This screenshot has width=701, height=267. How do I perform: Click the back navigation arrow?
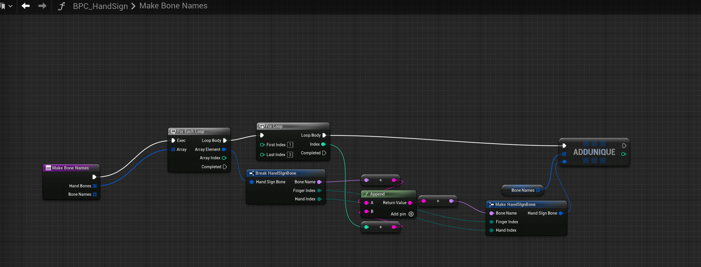click(x=25, y=6)
